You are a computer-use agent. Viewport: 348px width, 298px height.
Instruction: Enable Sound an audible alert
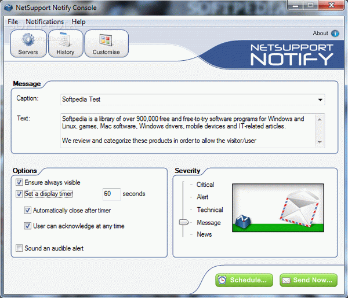tap(19, 248)
